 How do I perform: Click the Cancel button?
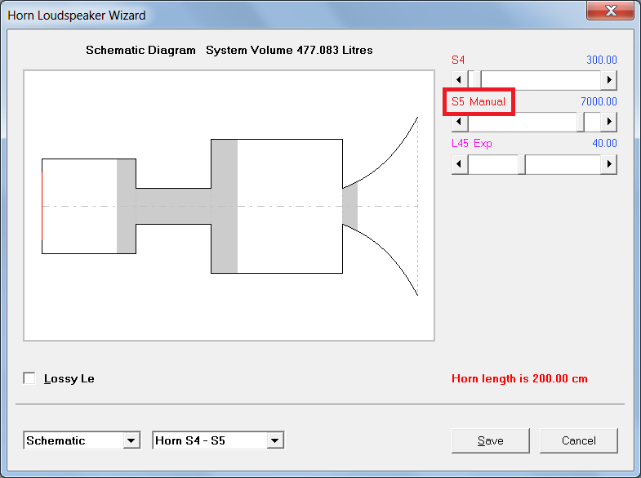(578, 440)
